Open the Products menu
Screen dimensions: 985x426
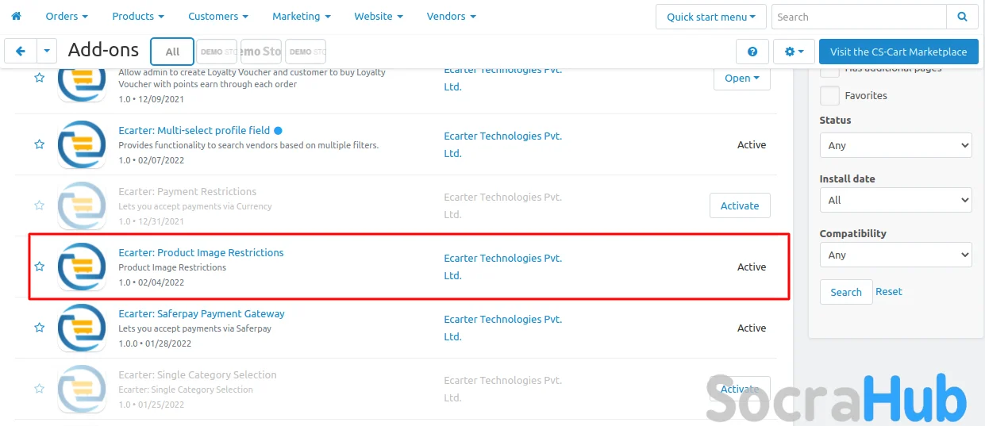(x=137, y=16)
